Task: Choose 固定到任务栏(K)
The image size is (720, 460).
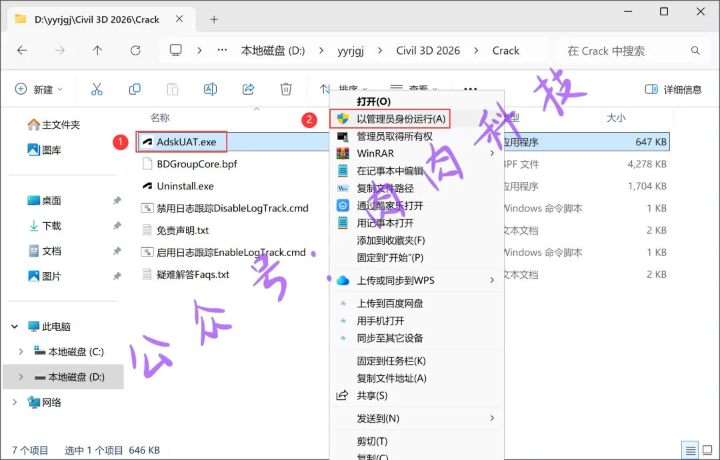Action: tap(391, 361)
